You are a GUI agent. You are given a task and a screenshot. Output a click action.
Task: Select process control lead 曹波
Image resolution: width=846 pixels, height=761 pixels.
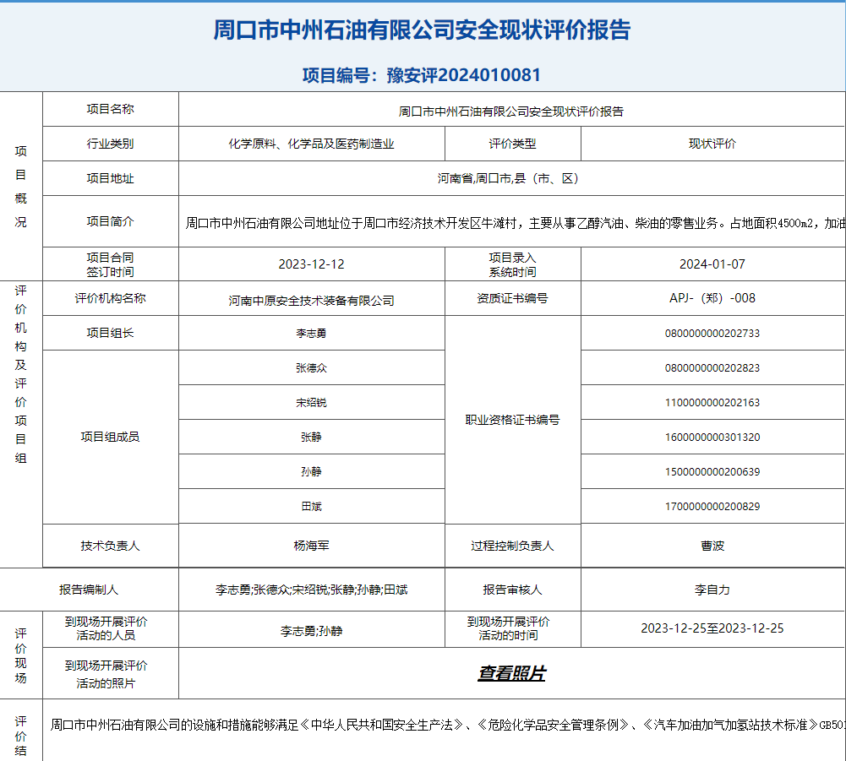pyautogui.click(x=712, y=546)
